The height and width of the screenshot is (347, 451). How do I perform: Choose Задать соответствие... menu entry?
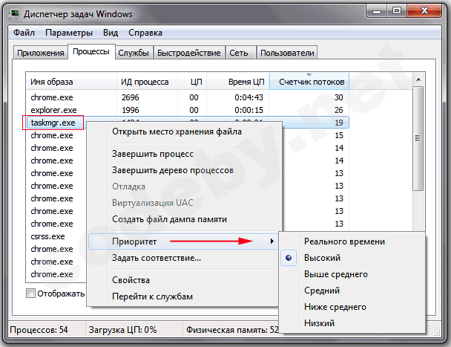tap(184, 258)
